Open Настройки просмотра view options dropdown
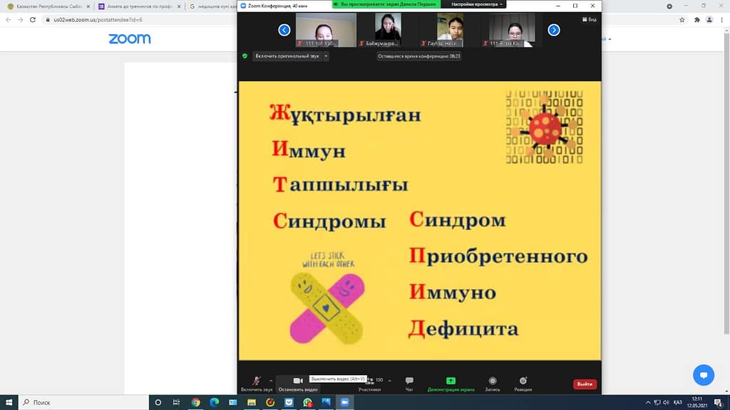730x410 pixels. 477,4
